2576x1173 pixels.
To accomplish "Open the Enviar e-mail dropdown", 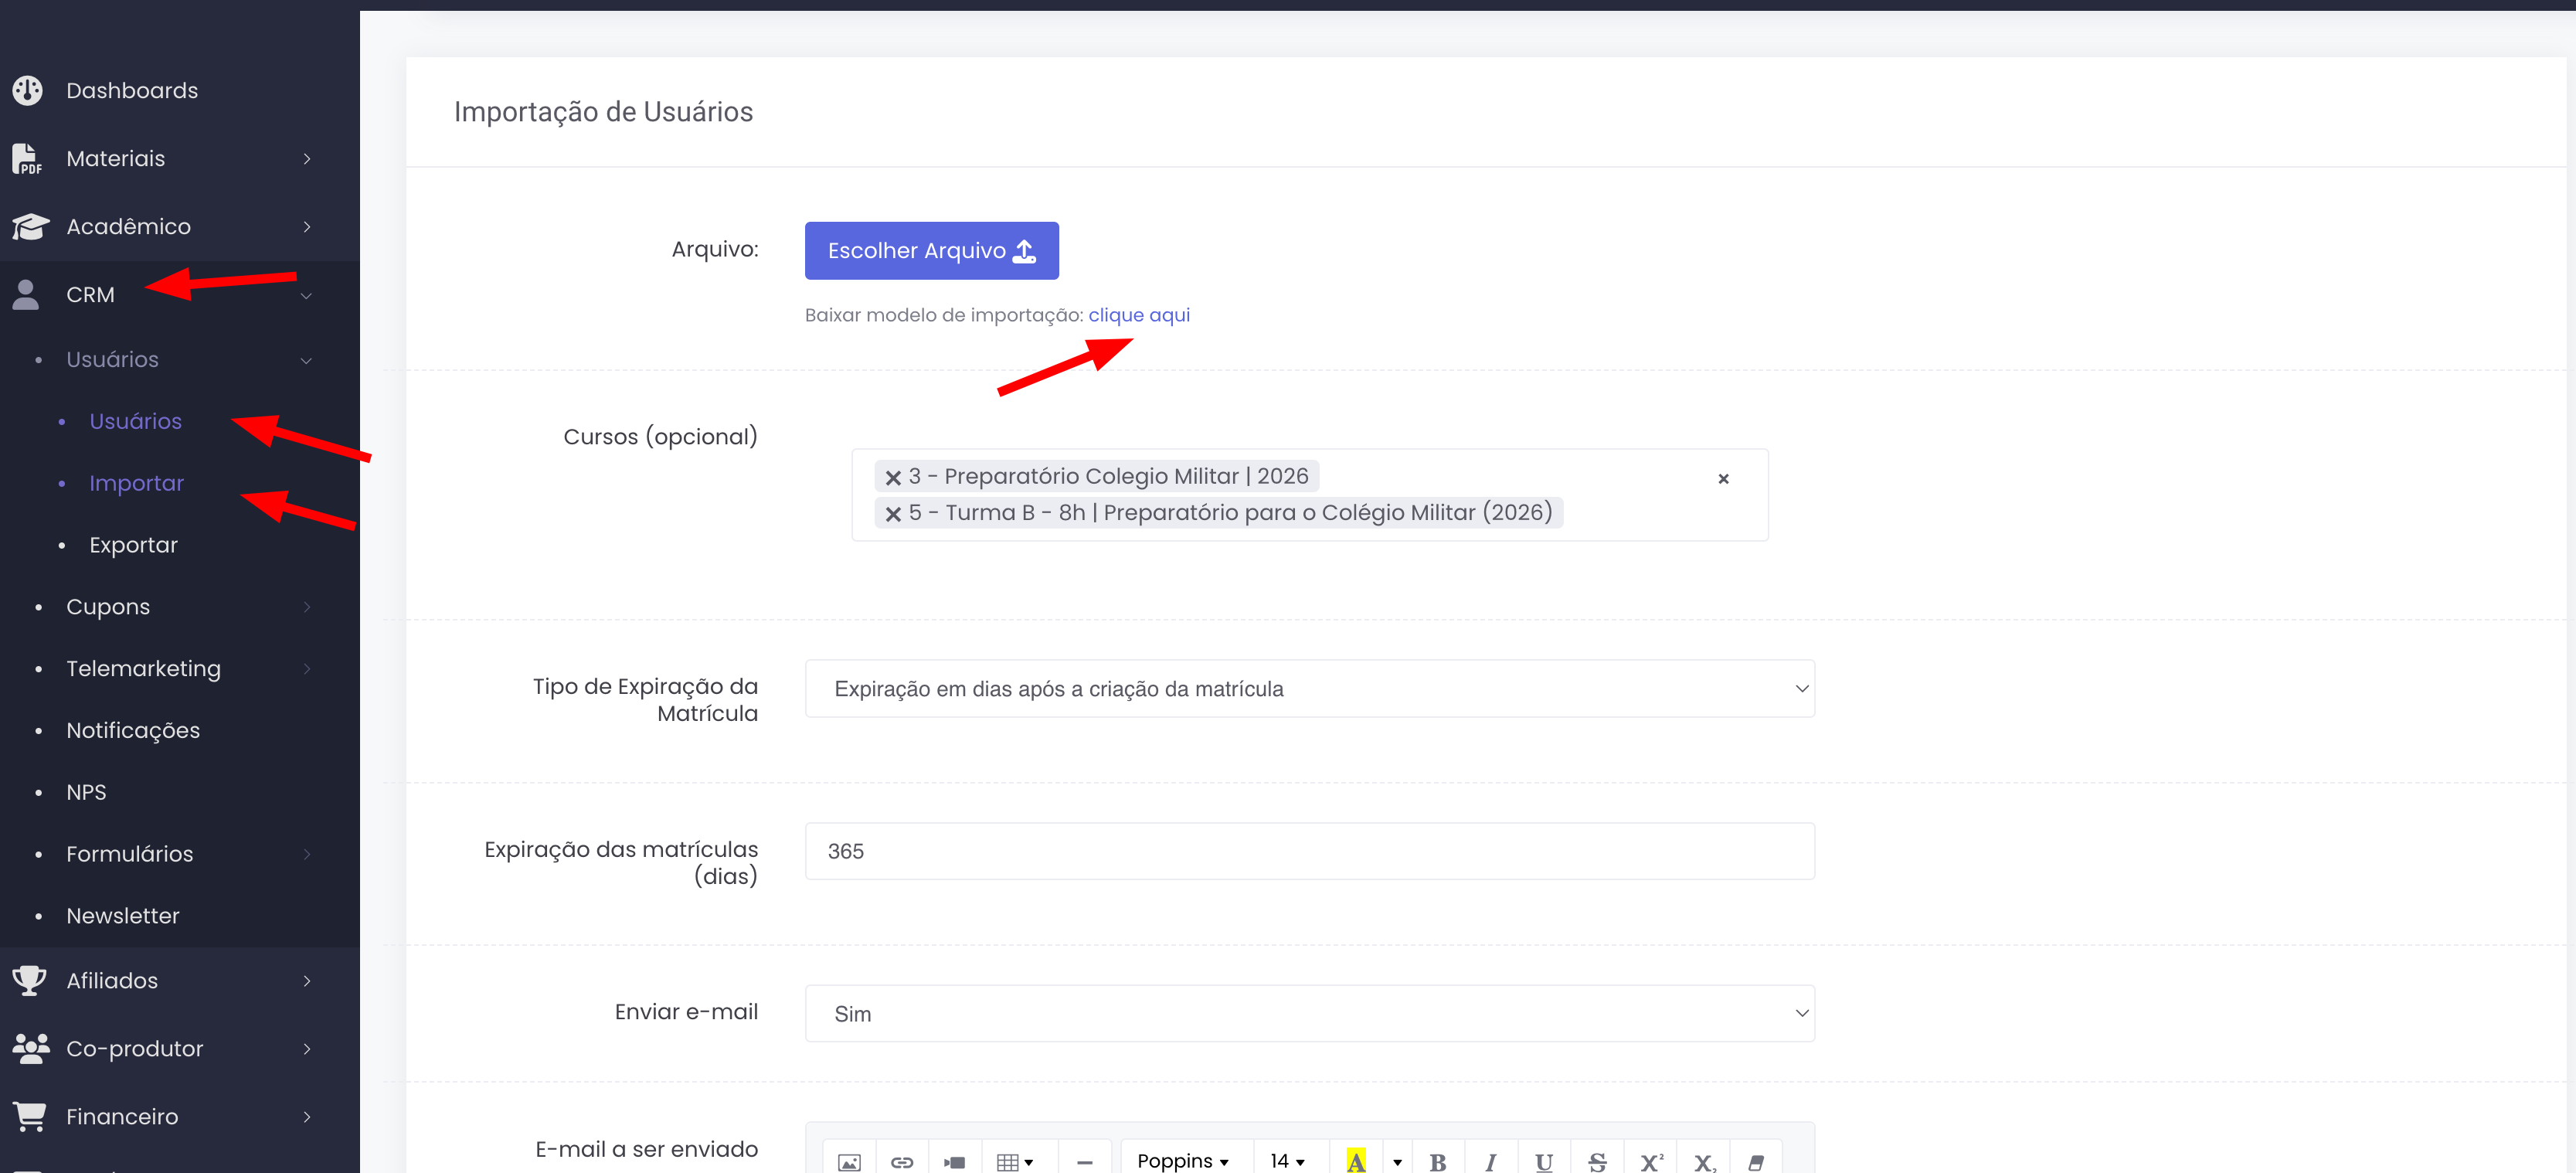I will click(1309, 1013).
